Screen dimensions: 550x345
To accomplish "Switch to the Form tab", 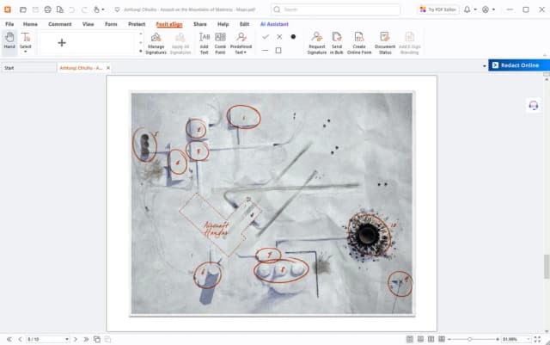I will point(111,24).
